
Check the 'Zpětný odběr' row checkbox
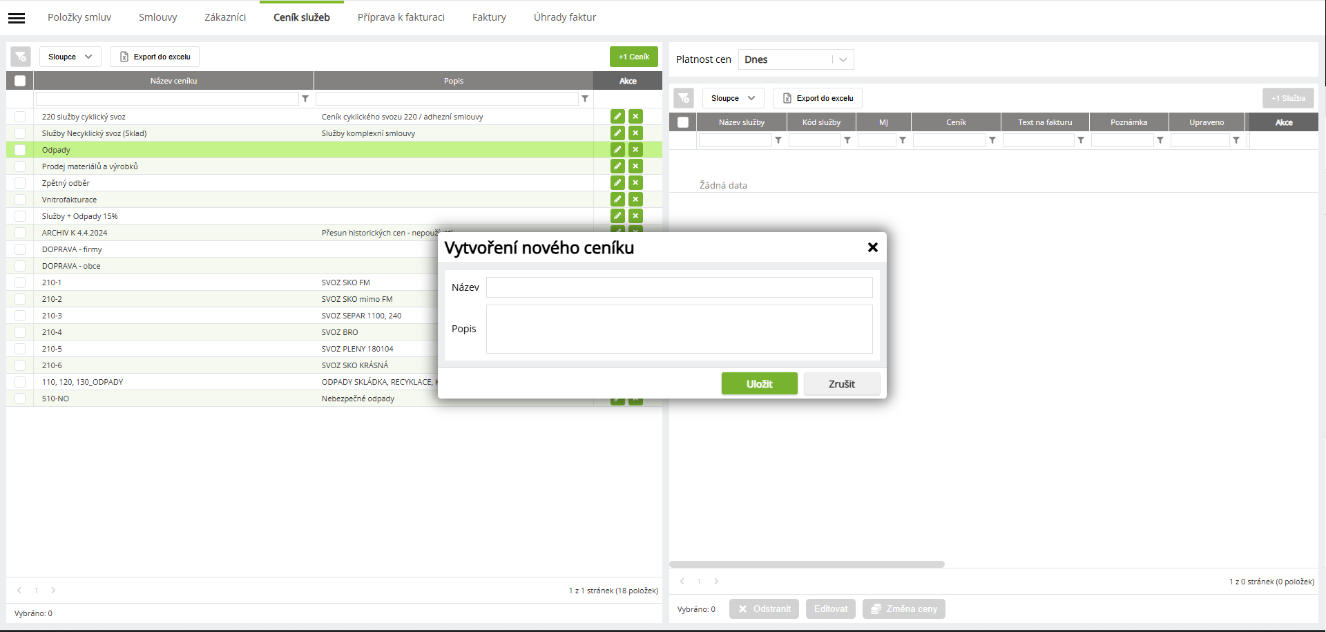click(x=20, y=183)
